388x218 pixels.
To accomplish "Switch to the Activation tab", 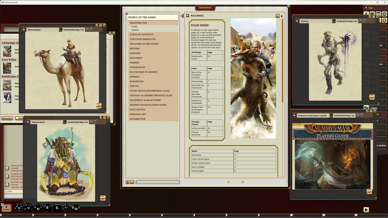I will pos(7,118).
